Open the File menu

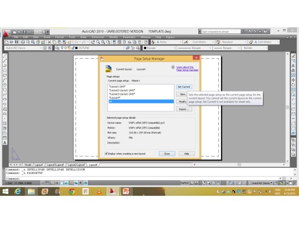coord(16,37)
